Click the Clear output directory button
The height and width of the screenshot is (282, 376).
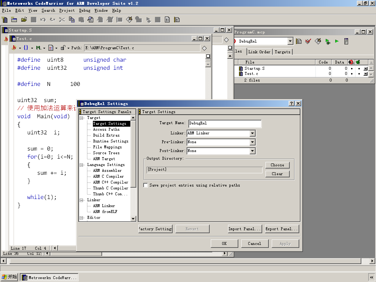277,174
